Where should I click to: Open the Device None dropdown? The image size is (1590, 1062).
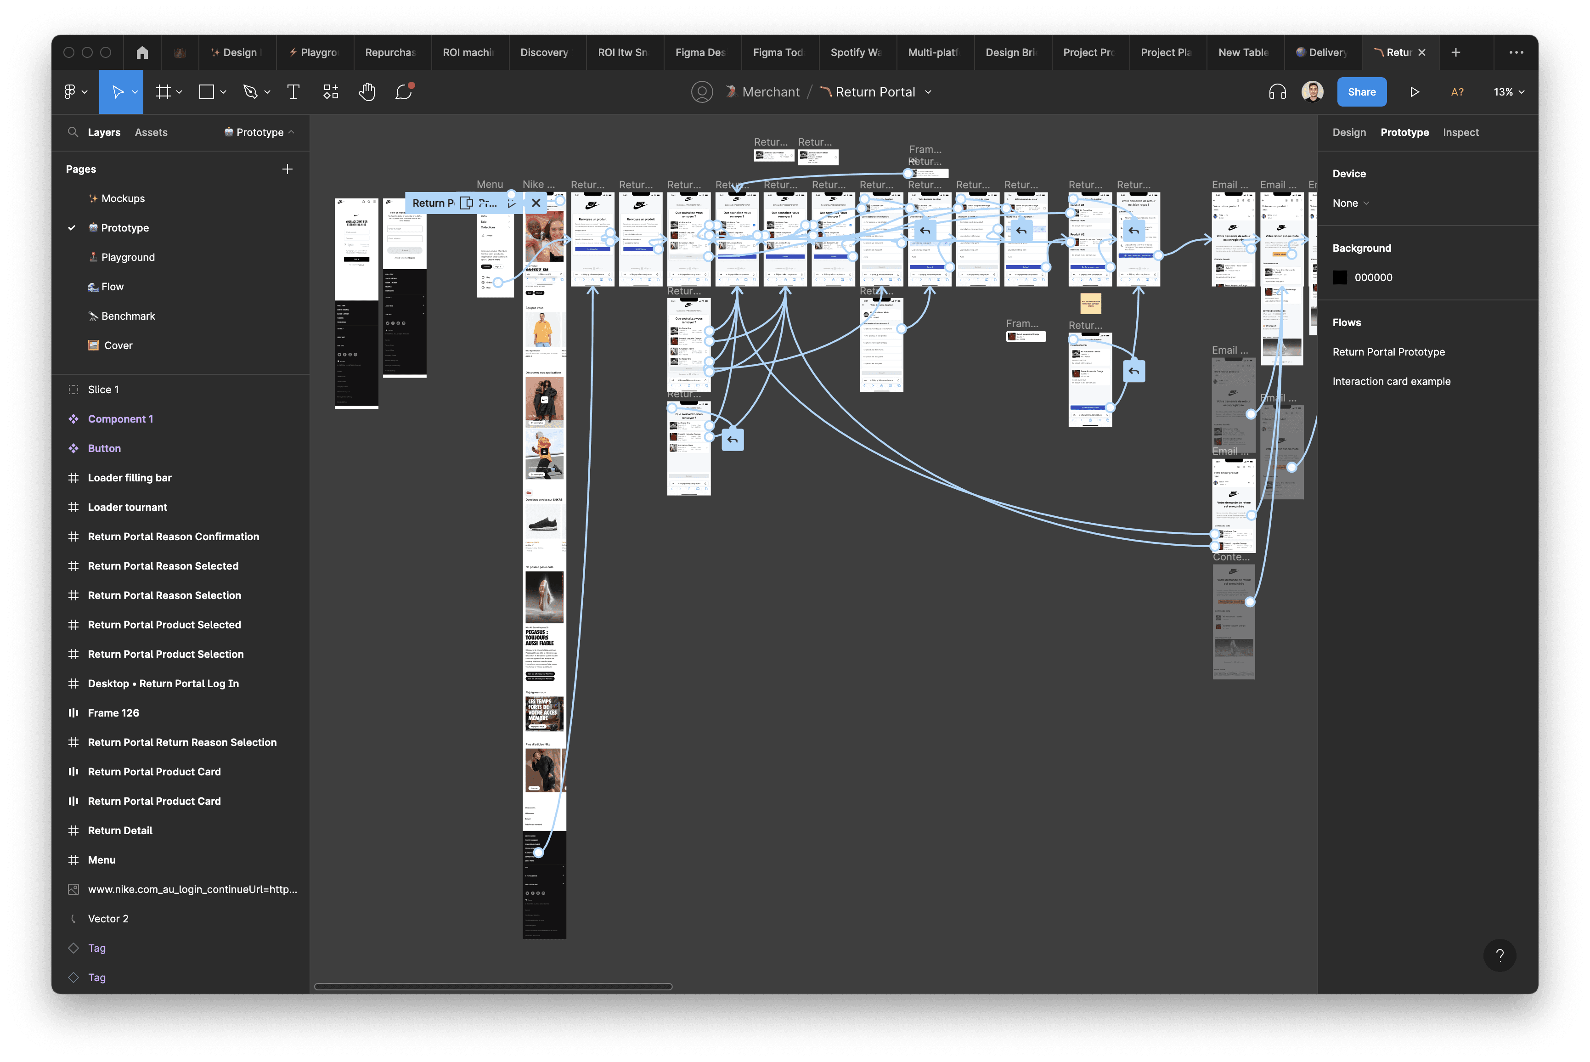pyautogui.click(x=1351, y=203)
